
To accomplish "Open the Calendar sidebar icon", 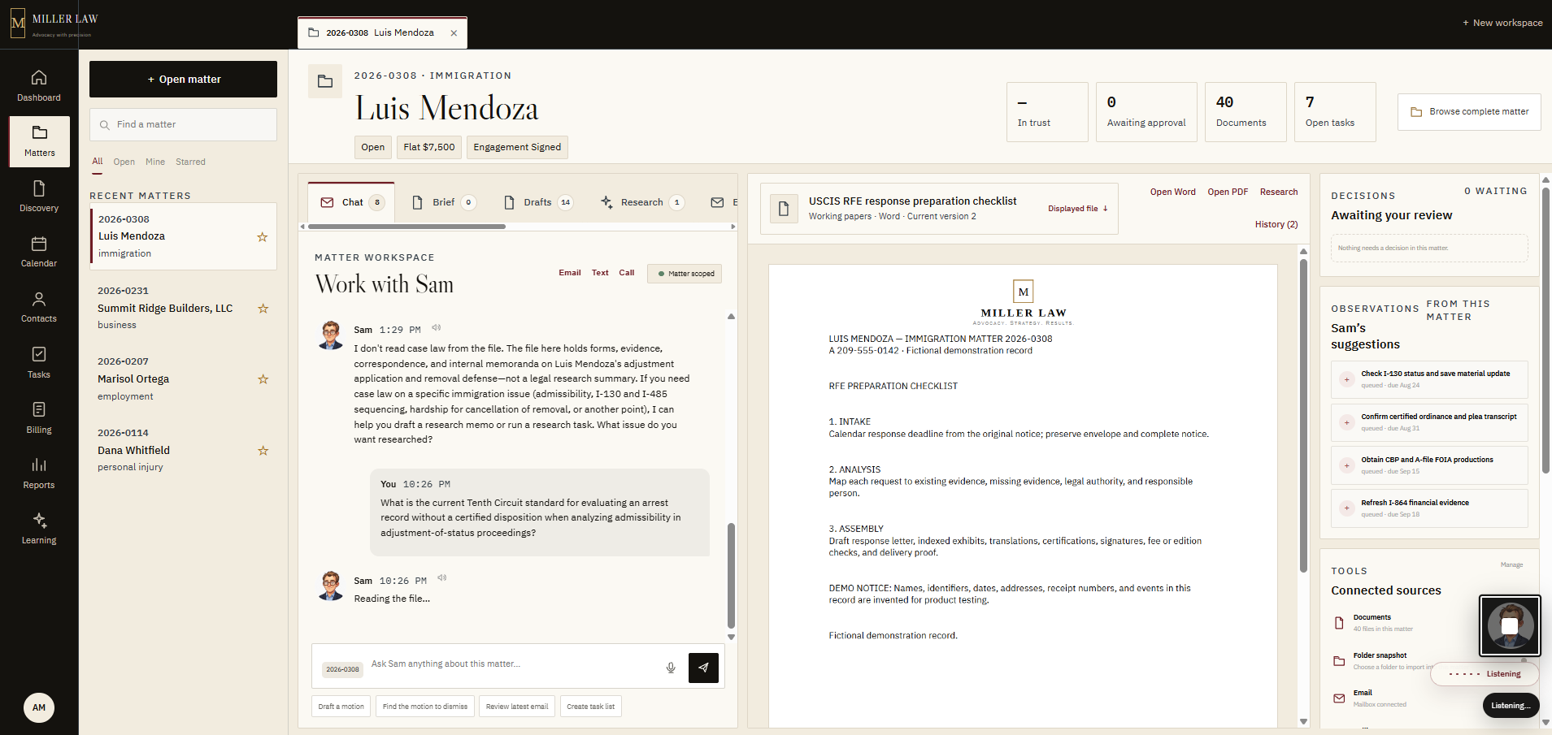I will 39,244.
